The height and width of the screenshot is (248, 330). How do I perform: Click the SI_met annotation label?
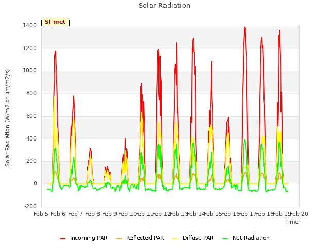click(55, 22)
